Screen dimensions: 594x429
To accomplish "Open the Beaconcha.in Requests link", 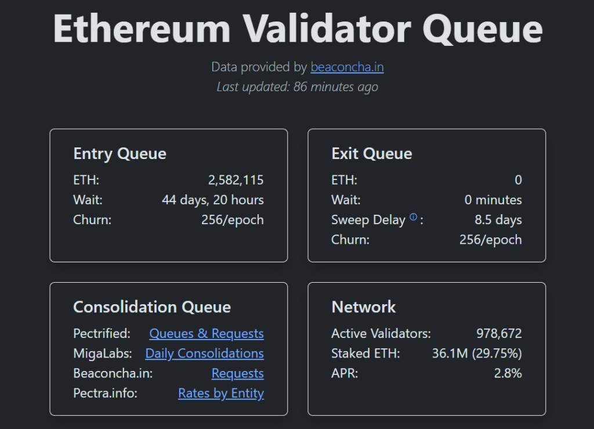I will (237, 373).
